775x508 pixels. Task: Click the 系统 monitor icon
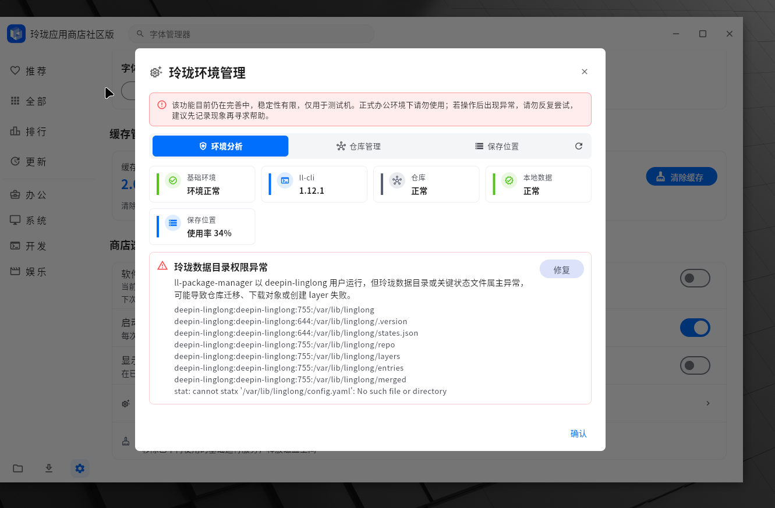pos(15,220)
